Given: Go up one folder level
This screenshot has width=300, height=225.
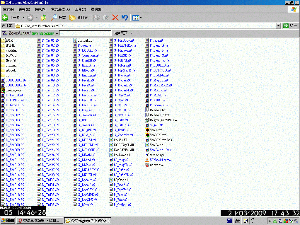Looking at the screenshot, I should (x=44, y=18).
